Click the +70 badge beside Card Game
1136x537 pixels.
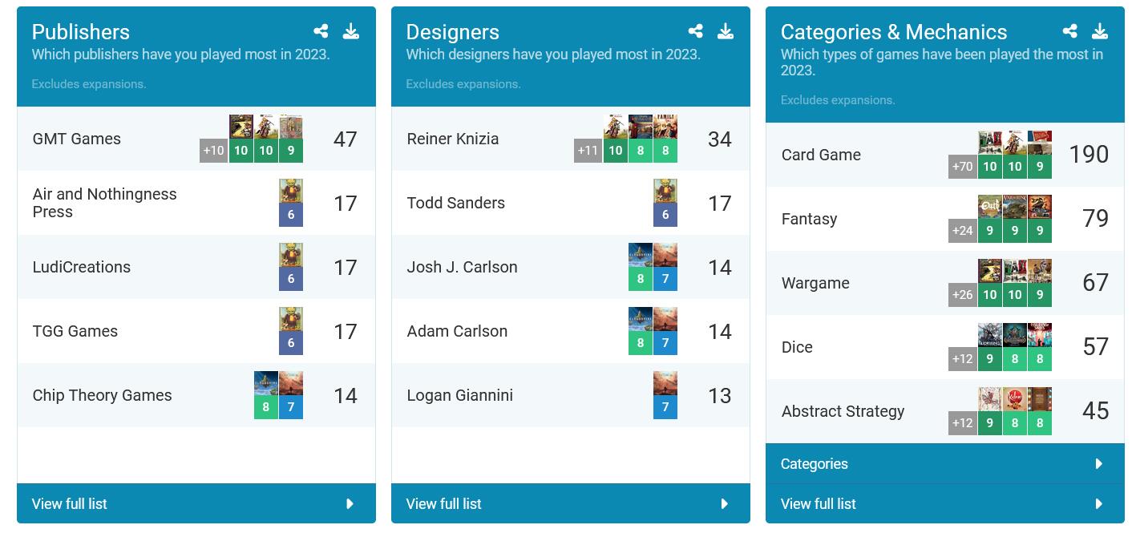tap(962, 167)
